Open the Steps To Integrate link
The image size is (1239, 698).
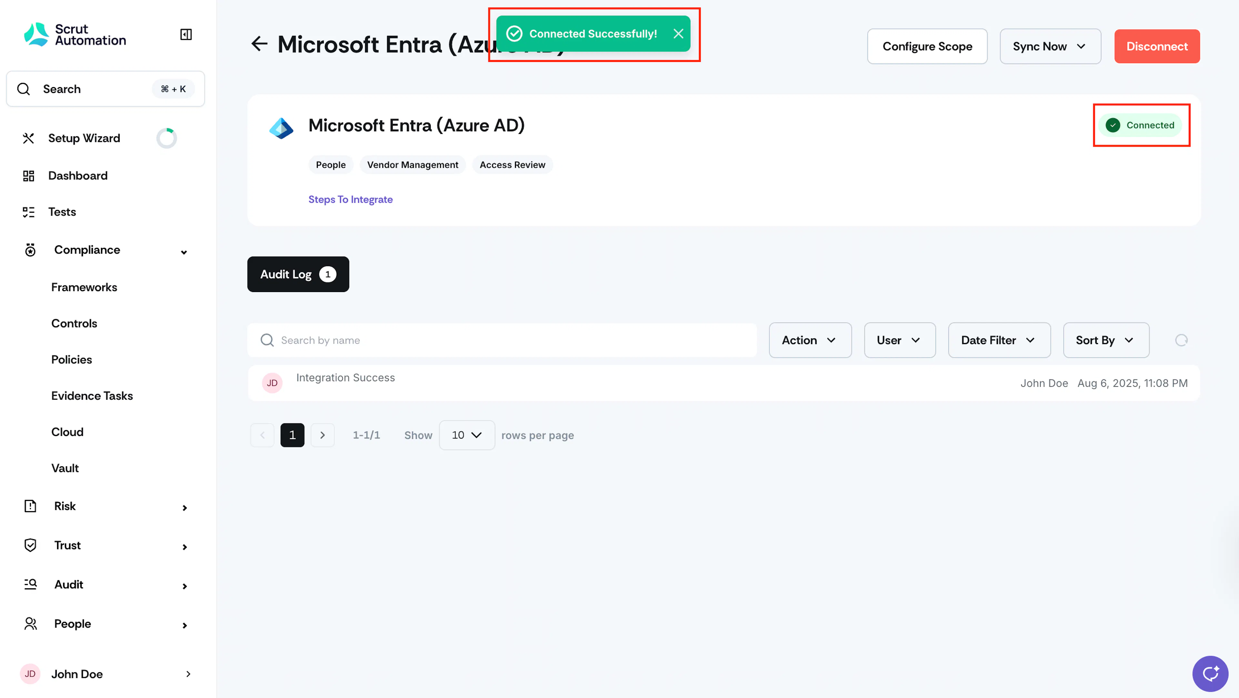coord(350,199)
